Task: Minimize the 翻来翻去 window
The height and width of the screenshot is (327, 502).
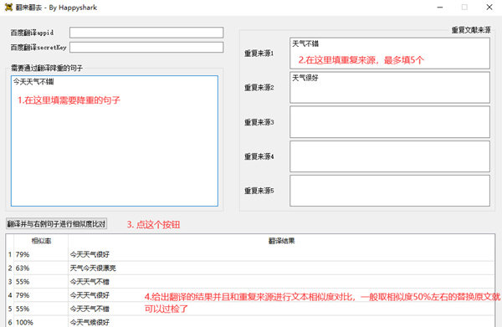Action: (x=440, y=7)
